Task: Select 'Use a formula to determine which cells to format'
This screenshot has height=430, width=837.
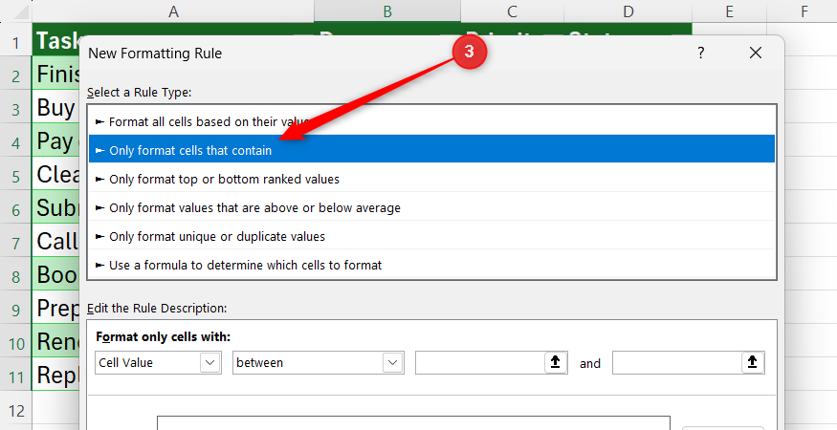Action: coord(431,265)
